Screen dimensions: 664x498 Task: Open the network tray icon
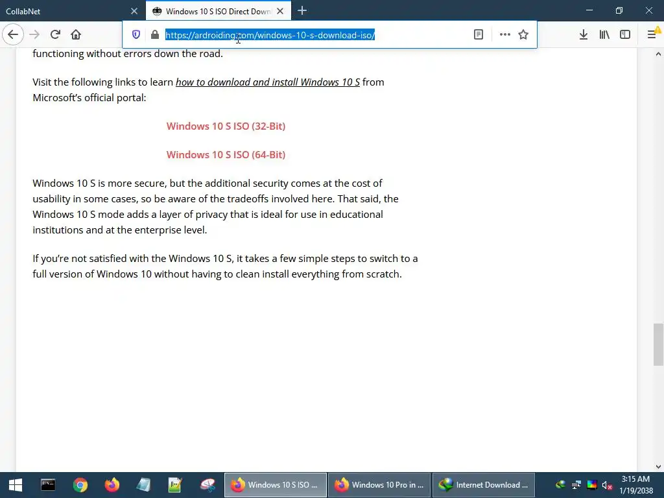(576, 485)
